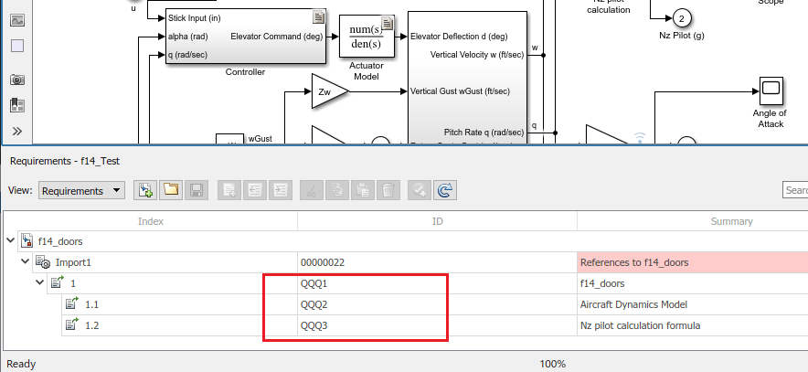This screenshot has width=808, height=372.
Task: Click the Index column header
Action: click(x=151, y=221)
